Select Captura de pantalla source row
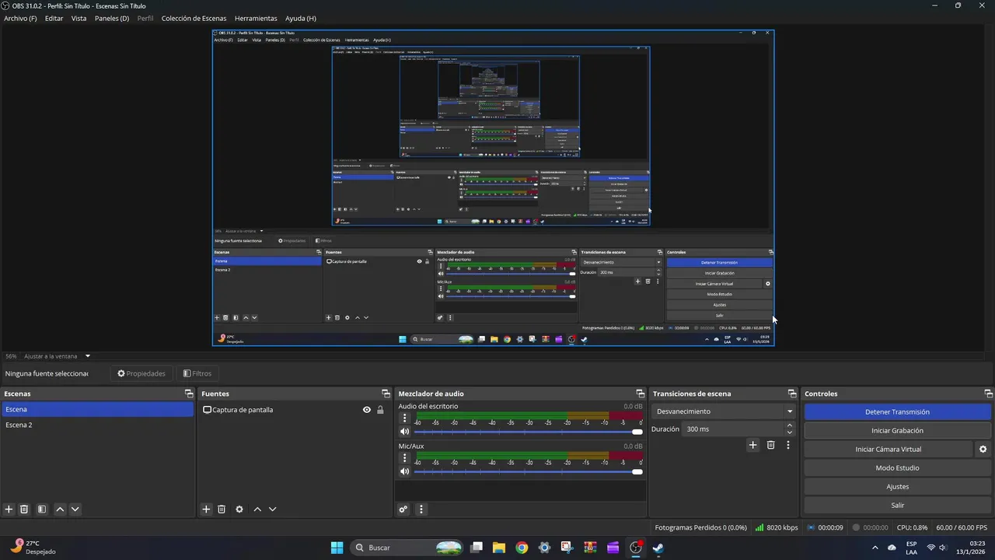 [294, 410]
